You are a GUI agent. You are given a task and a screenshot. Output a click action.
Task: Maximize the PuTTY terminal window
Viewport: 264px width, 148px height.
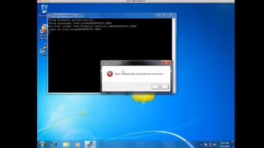pos(164,15)
